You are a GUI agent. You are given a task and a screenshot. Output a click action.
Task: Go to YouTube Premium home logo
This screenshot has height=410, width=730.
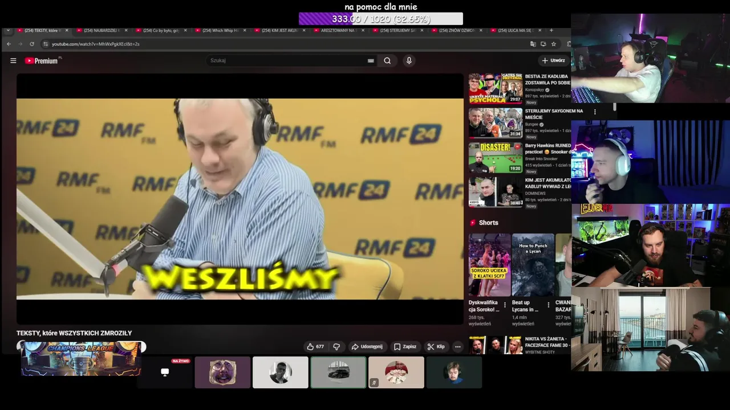[43, 60]
